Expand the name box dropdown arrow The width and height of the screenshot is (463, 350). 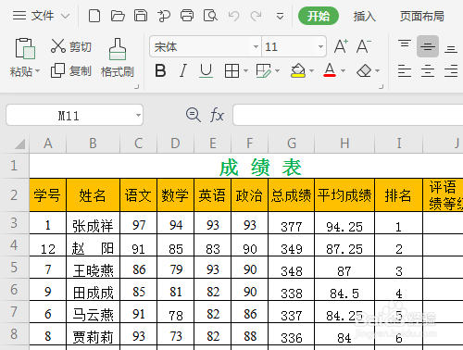click(x=138, y=115)
